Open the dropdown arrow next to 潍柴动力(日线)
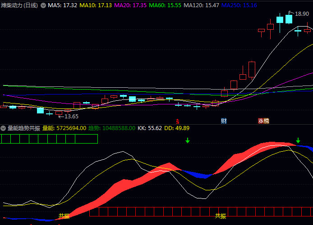 point(43,5)
